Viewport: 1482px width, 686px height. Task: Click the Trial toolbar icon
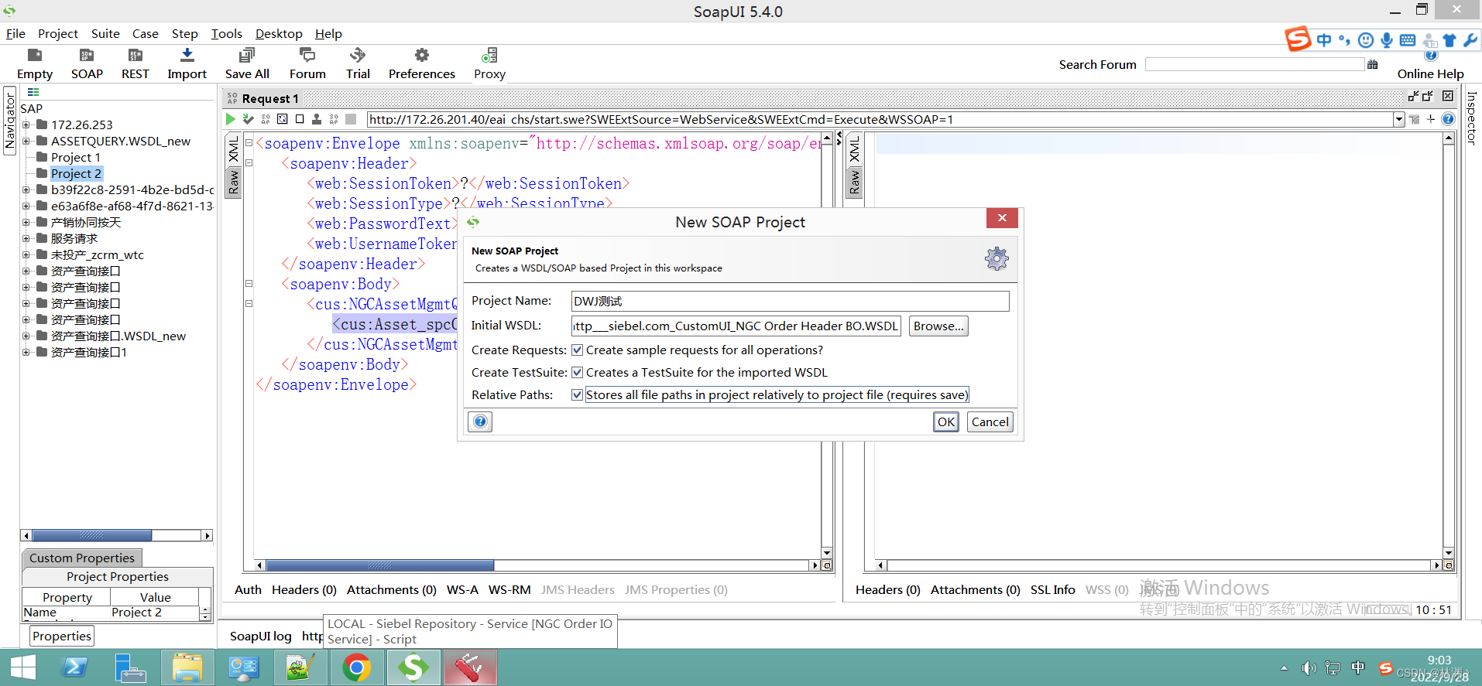coord(358,55)
